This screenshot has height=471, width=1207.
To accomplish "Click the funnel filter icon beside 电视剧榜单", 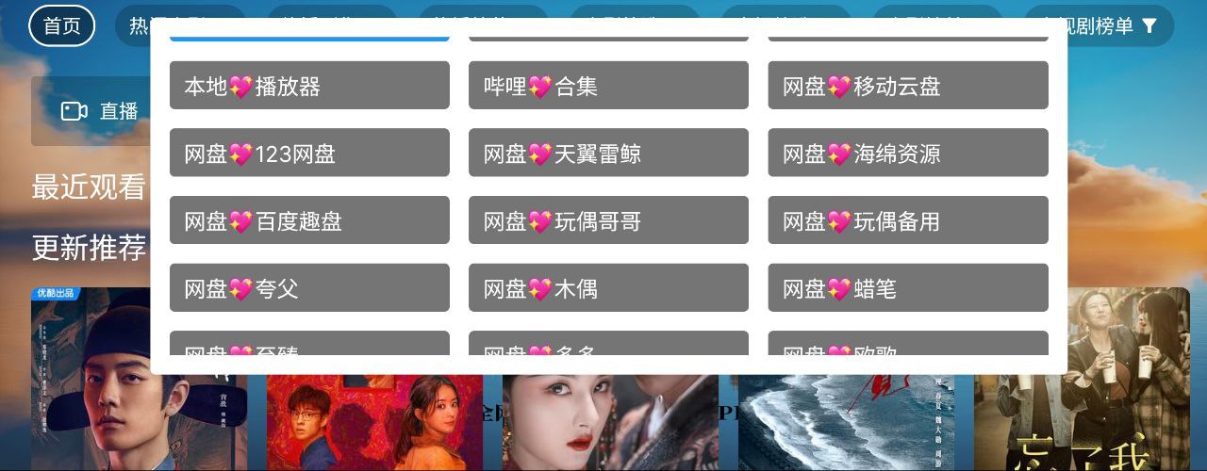I will (1149, 26).
